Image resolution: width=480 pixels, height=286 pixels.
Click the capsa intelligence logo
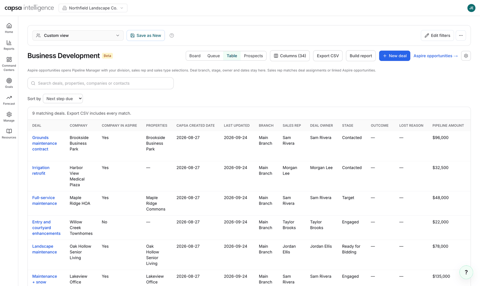[29, 8]
